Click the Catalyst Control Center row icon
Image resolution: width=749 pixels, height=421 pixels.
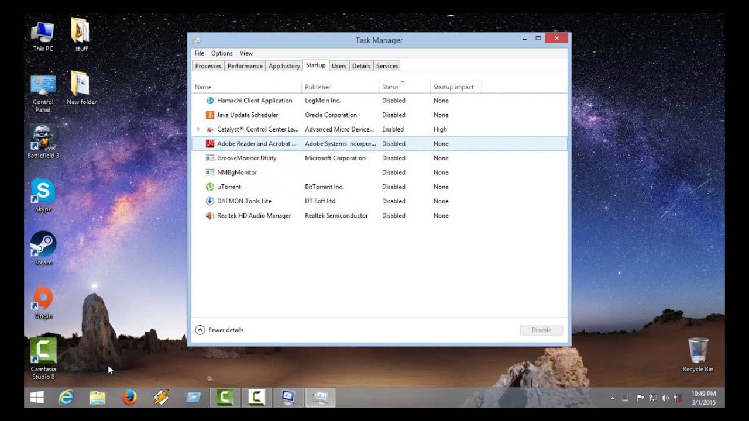click(210, 129)
